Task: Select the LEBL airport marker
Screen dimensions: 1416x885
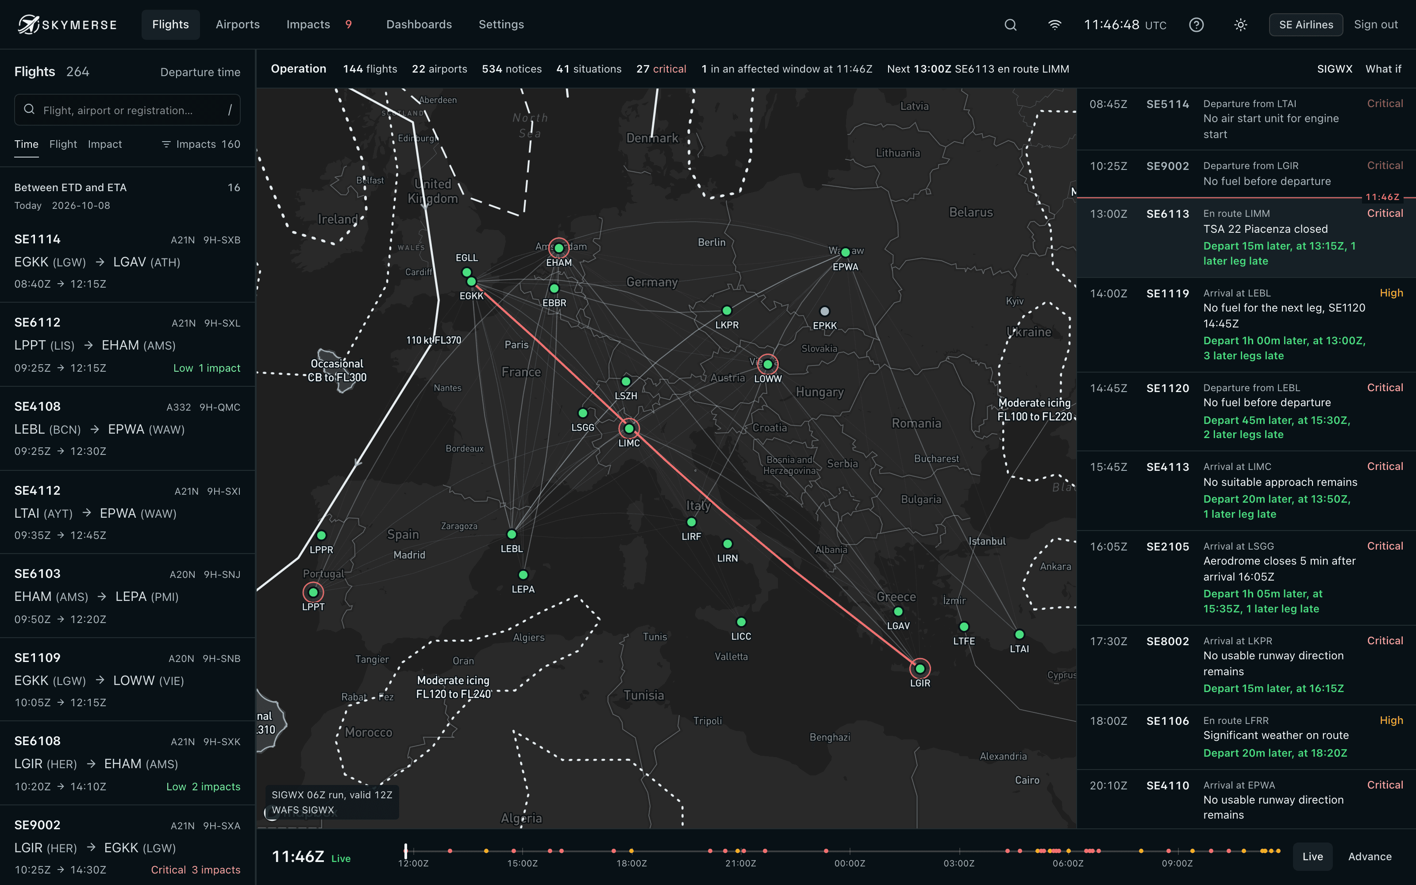Action: 512,535
